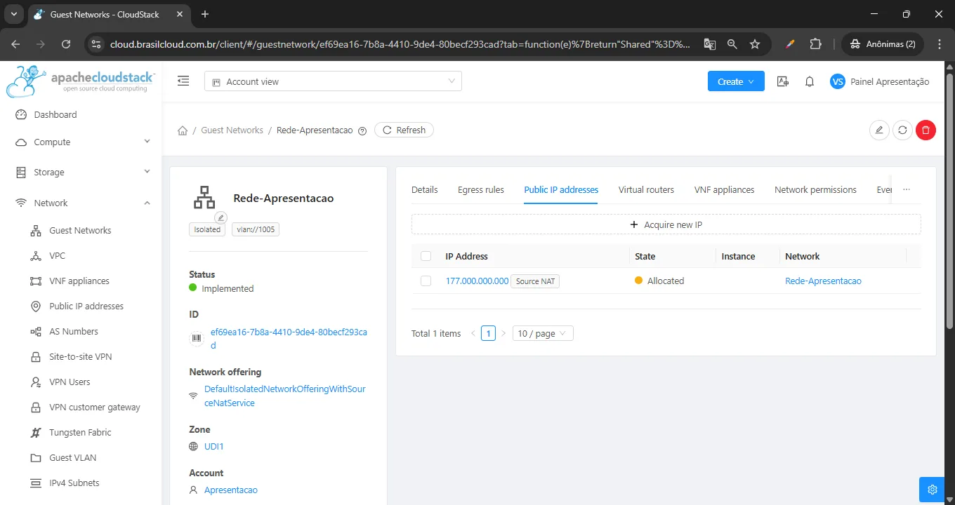Click Guest Networks in breadcrumb
This screenshot has height=505, width=955.
[x=232, y=130]
